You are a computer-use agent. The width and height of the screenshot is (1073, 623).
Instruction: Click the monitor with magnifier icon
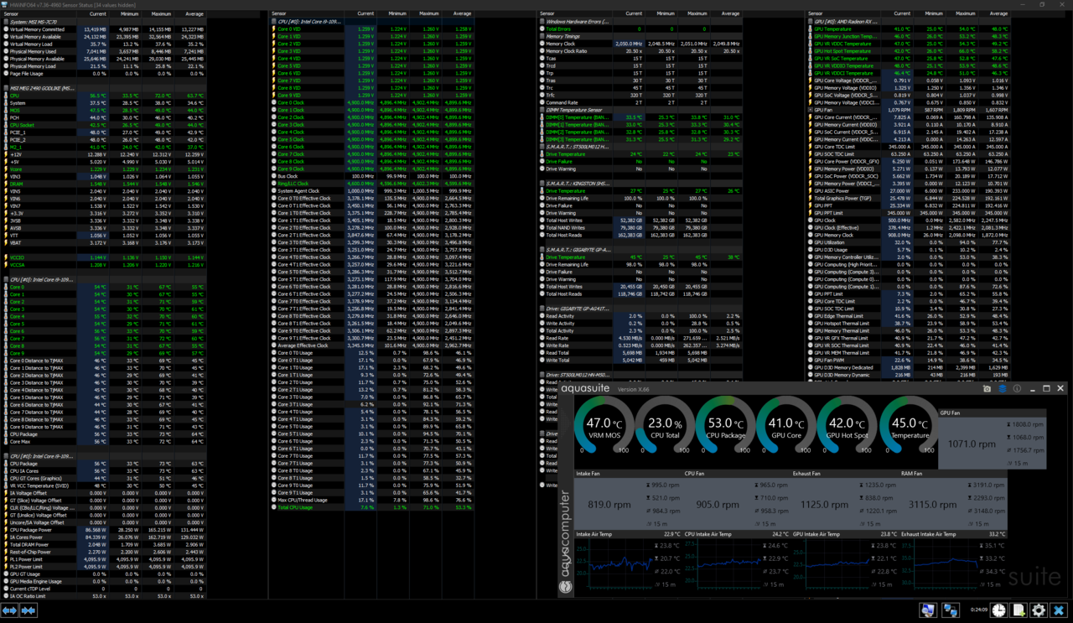click(928, 610)
